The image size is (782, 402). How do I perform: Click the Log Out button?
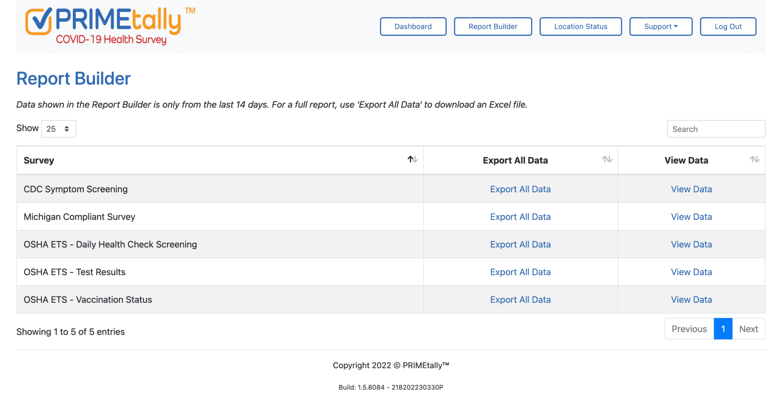point(728,26)
